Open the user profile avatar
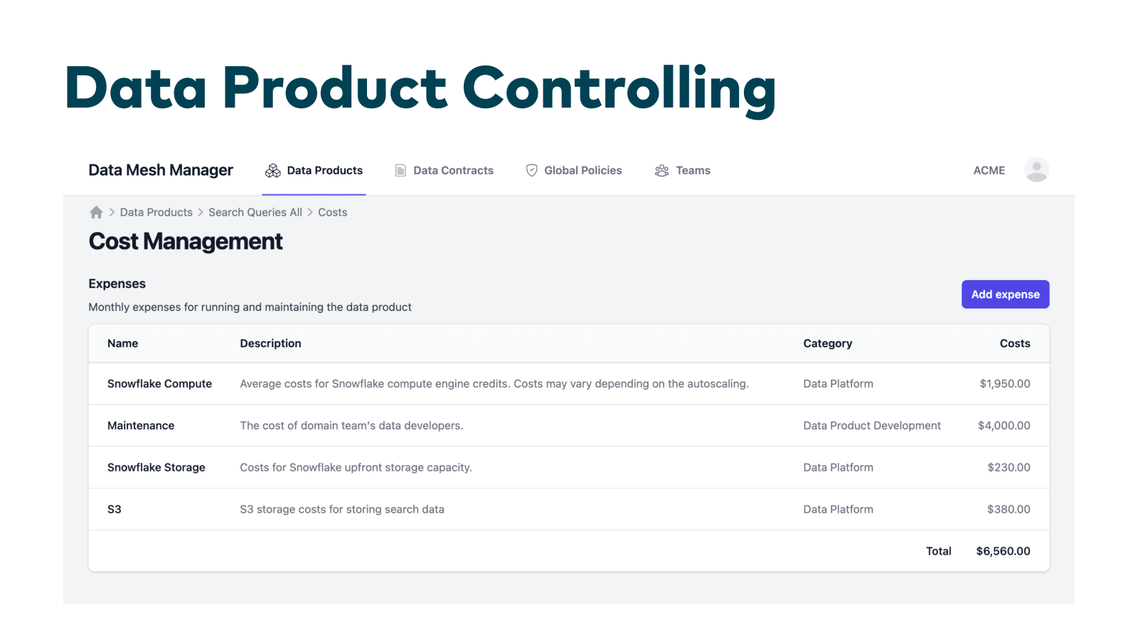Screen dimensions: 1138x640 (1036, 170)
